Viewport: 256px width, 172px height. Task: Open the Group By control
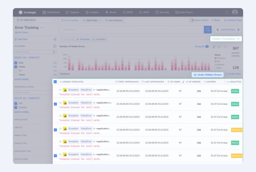coord(202,46)
